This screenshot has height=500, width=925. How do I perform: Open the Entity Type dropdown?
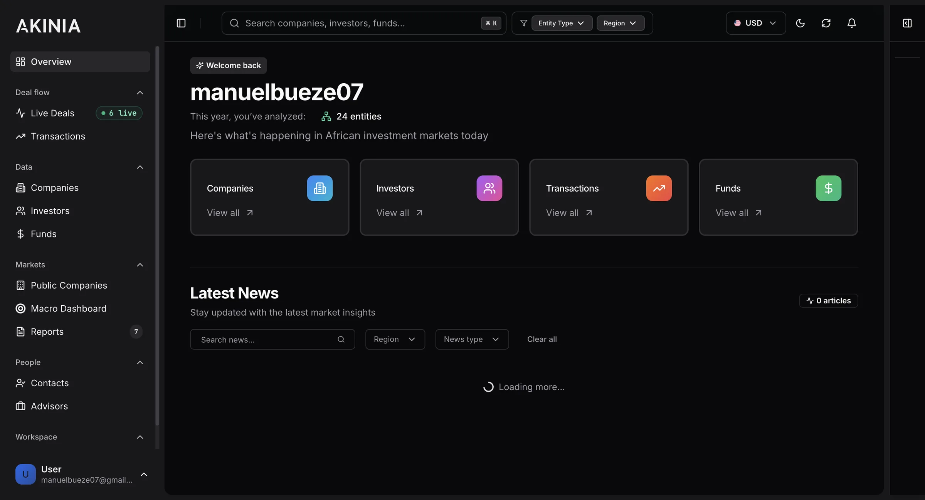pyautogui.click(x=562, y=23)
